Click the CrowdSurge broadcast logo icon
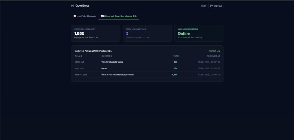Image resolution: width=294 pixels, height=140 pixels. click(73, 5)
